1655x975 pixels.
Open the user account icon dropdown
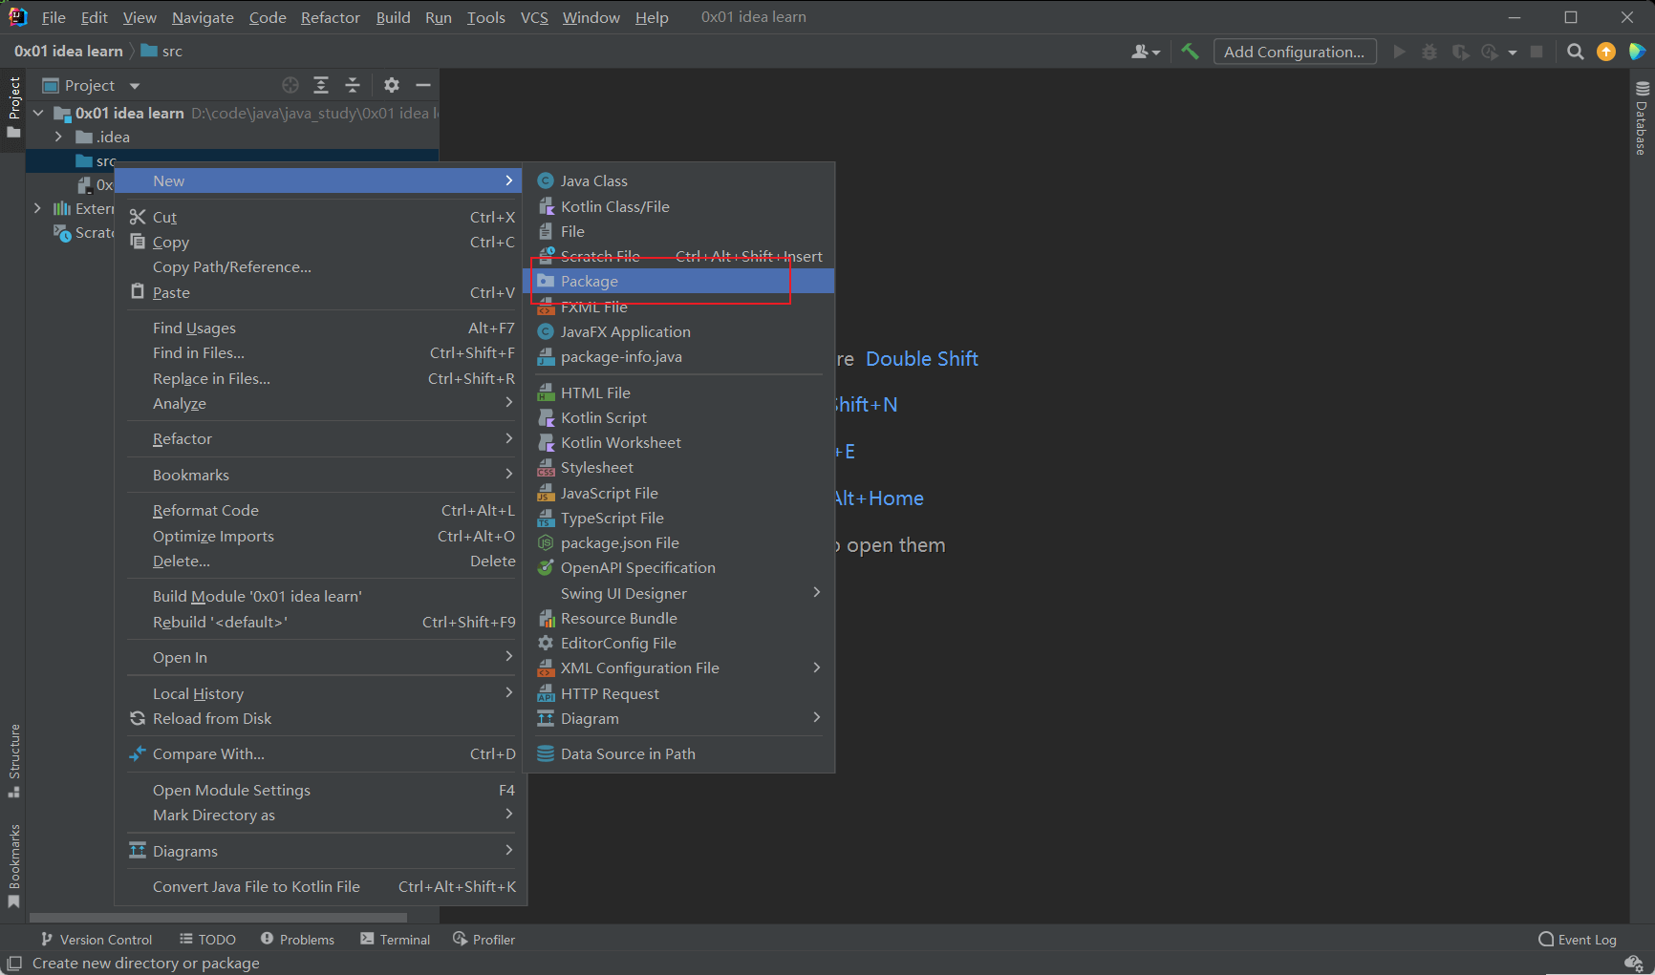tap(1145, 52)
